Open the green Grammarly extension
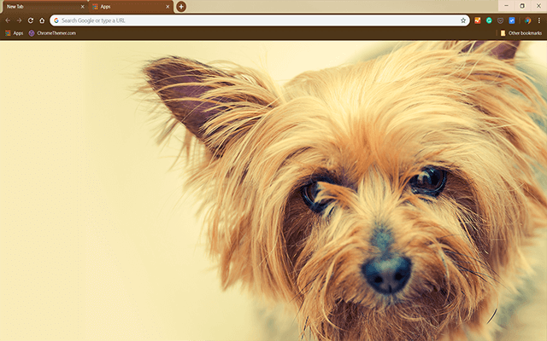The width and height of the screenshot is (547, 341). (489, 20)
